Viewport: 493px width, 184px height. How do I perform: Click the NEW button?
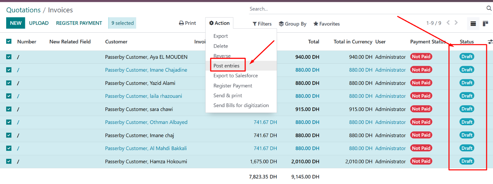(16, 23)
